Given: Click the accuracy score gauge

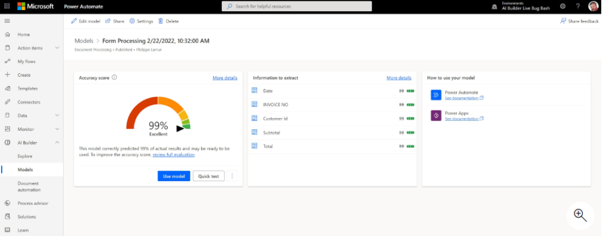Looking at the screenshot, I should (x=158, y=115).
